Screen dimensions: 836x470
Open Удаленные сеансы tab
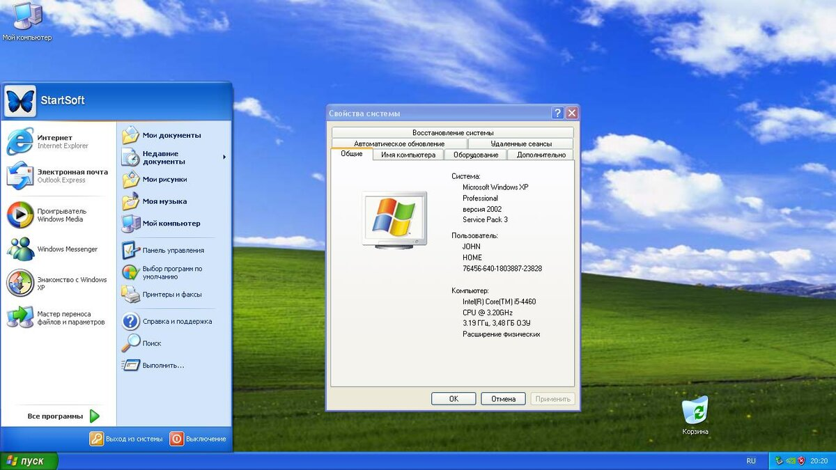[521, 143]
